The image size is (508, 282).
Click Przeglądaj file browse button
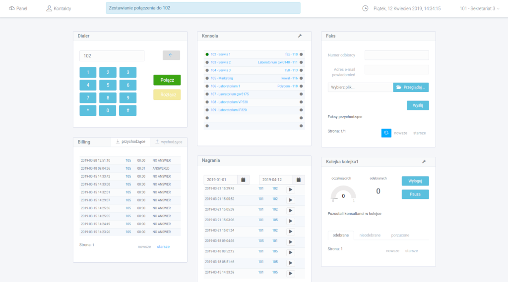[x=411, y=87]
